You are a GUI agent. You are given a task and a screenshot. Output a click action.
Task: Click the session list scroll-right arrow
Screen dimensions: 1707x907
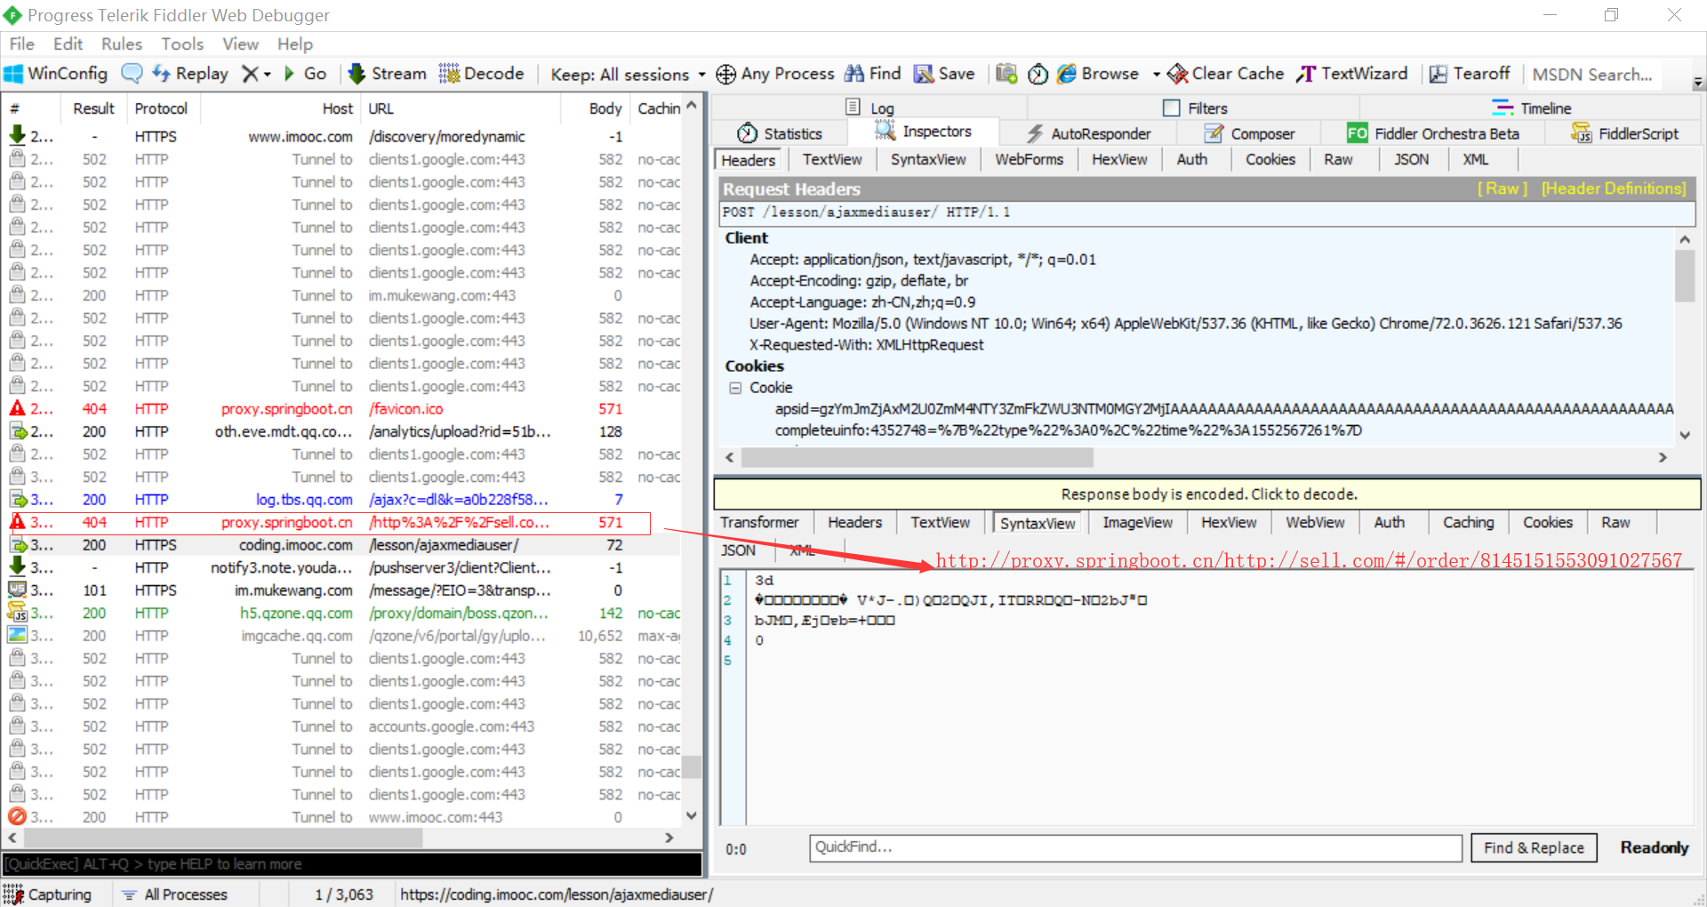[669, 838]
